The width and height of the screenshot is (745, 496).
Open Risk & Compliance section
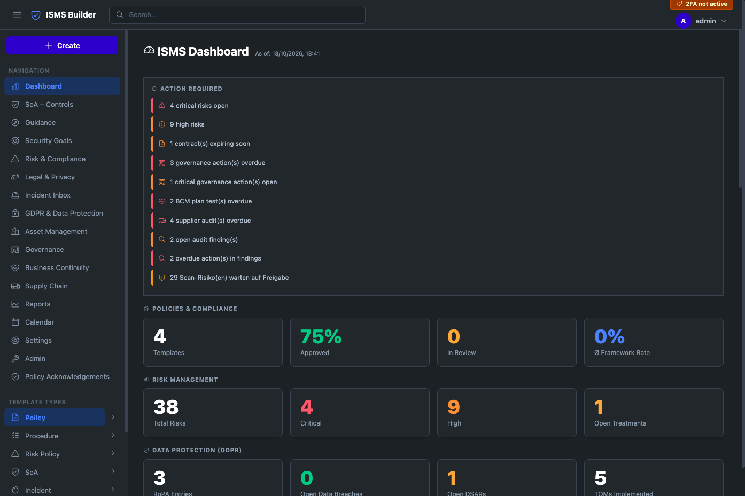click(x=62, y=159)
